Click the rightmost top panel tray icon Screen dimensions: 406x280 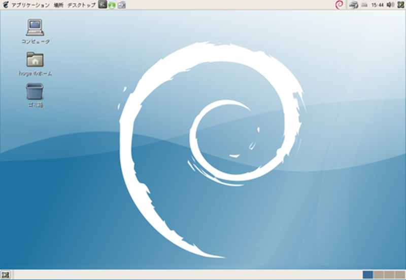tap(400, 5)
